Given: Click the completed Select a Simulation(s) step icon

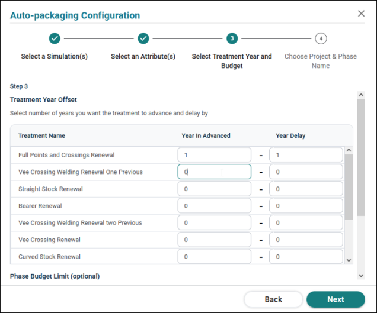Looking at the screenshot, I should tap(55, 38).
